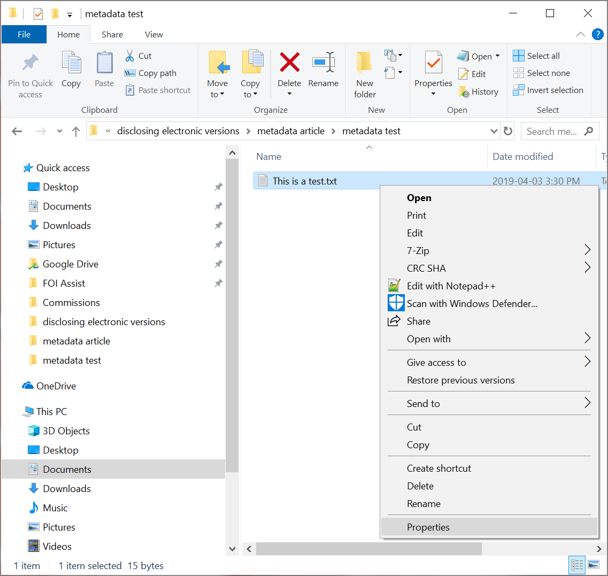Switch to details view in status bar
608x576 pixels.
point(578,565)
